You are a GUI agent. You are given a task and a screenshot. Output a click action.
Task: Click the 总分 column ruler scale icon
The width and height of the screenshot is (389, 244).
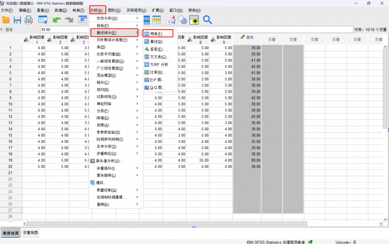pyautogui.click(x=243, y=37)
